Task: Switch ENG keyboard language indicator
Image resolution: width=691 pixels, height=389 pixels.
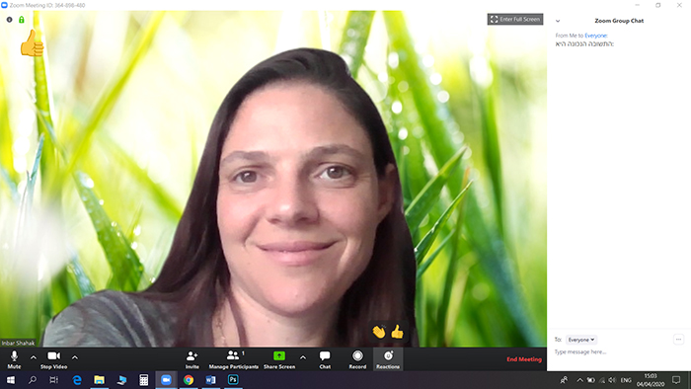Action: 626,380
